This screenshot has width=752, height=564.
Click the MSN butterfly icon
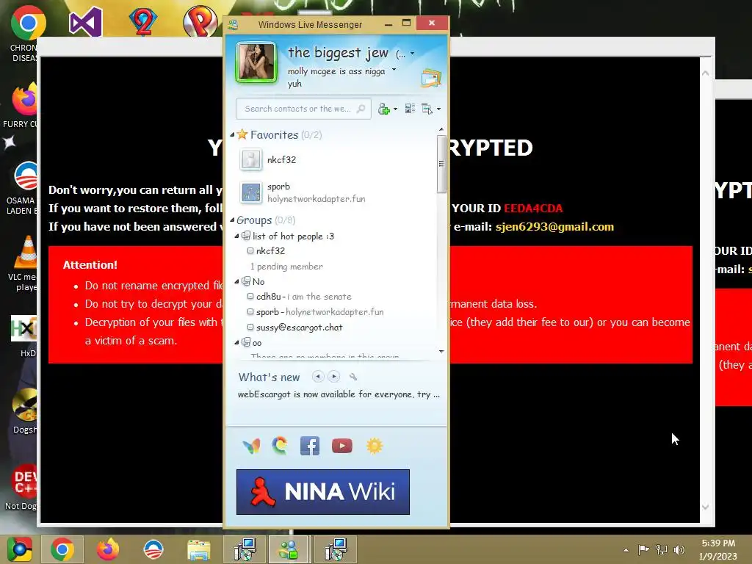point(251,446)
